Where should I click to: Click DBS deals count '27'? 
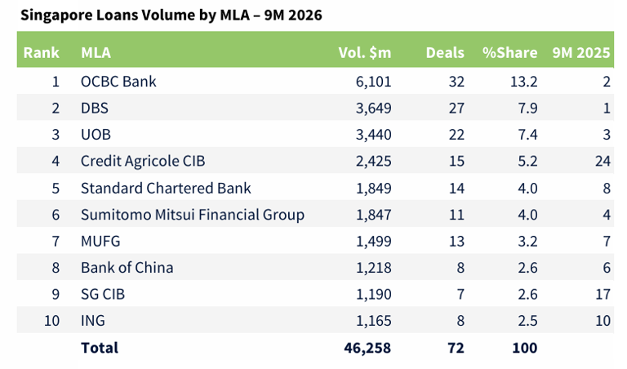[x=456, y=108]
